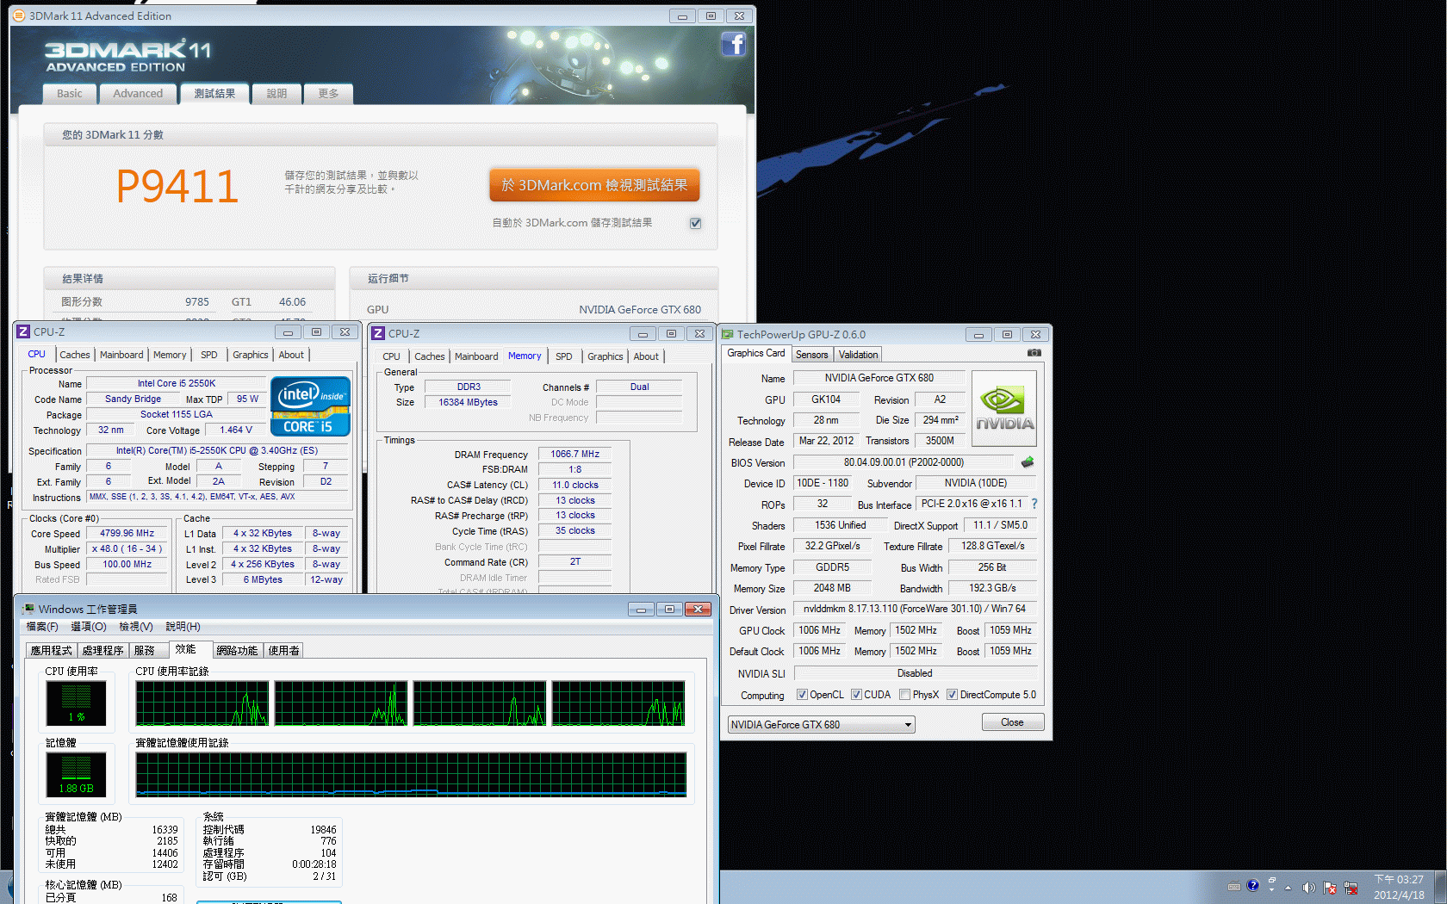This screenshot has width=1447, height=904.
Task: Toggle the DirectCompute 5.0 checkbox
Action: (x=952, y=695)
